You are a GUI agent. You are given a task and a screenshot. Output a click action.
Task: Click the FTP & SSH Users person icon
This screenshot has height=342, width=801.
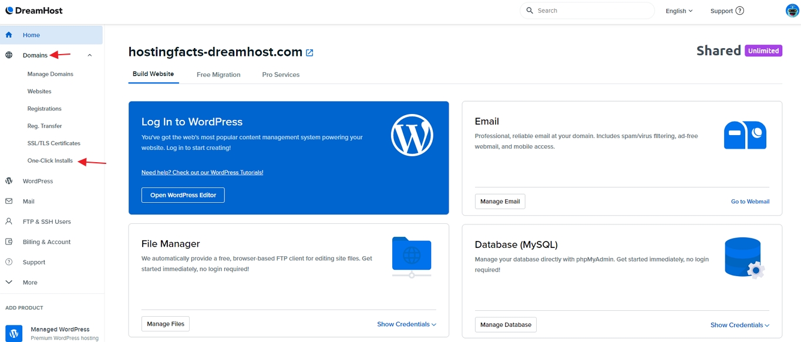click(x=9, y=222)
